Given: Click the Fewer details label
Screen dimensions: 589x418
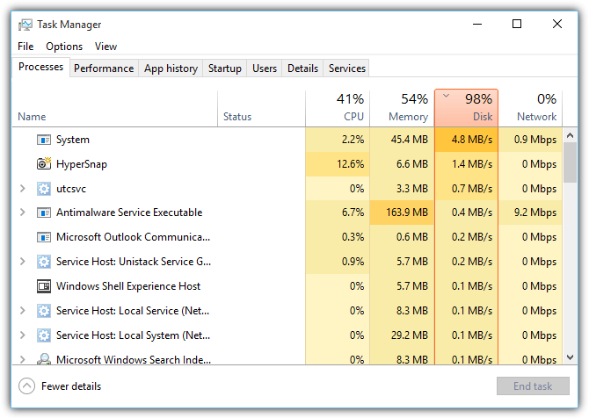Looking at the screenshot, I should click(71, 386).
